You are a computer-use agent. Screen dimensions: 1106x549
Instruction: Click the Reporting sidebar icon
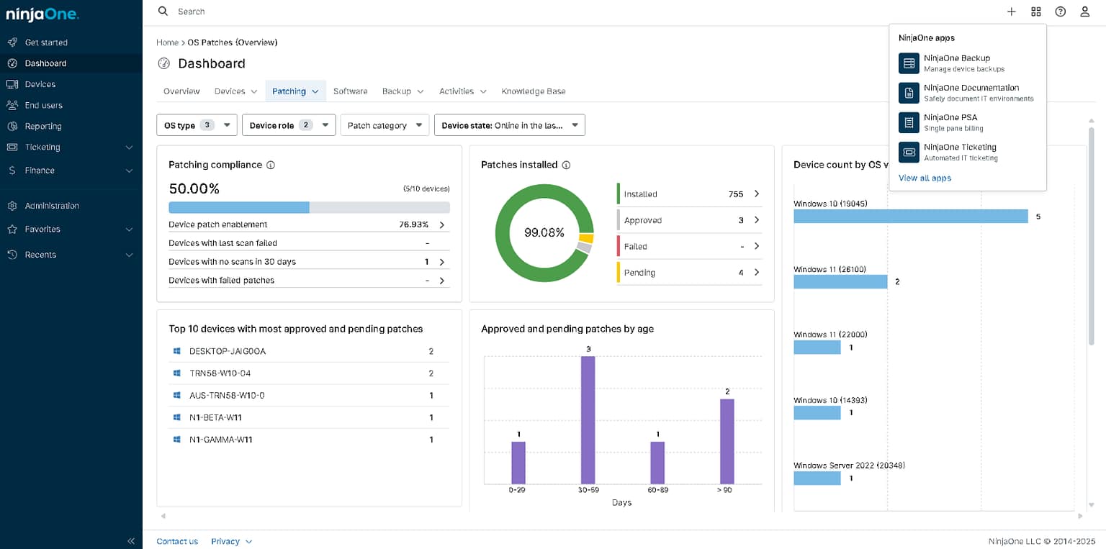(12, 126)
